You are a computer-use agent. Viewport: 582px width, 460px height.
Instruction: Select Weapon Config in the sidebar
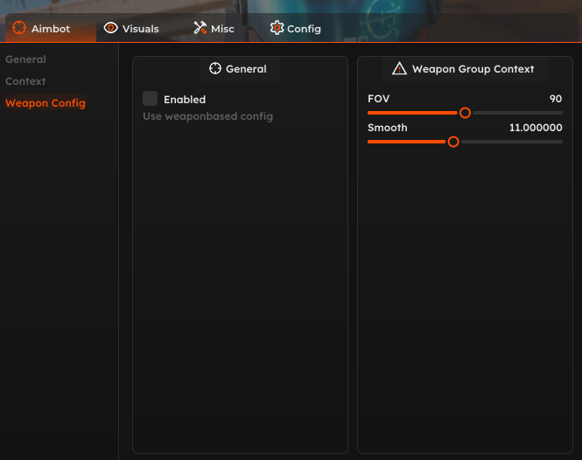(46, 103)
